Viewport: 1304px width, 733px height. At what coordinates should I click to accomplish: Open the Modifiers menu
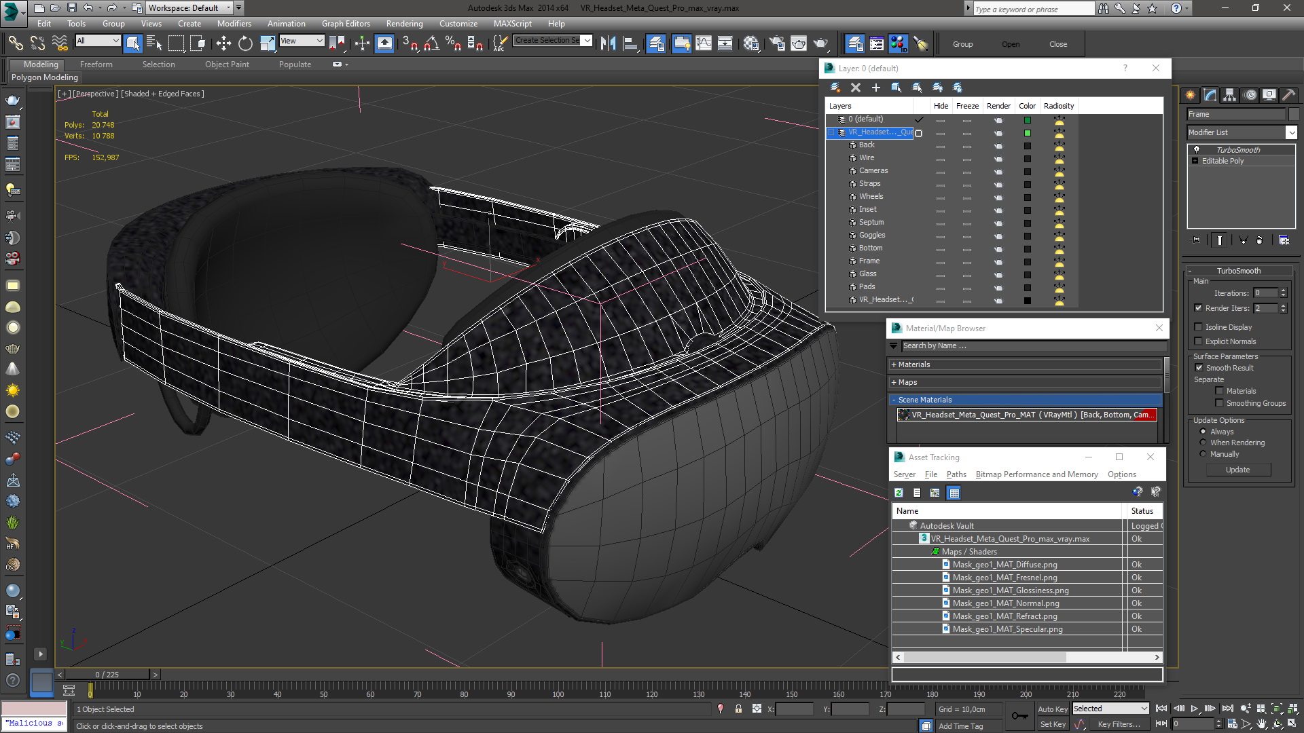[234, 24]
